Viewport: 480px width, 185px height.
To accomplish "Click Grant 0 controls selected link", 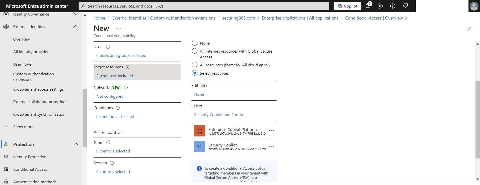I will (113, 151).
